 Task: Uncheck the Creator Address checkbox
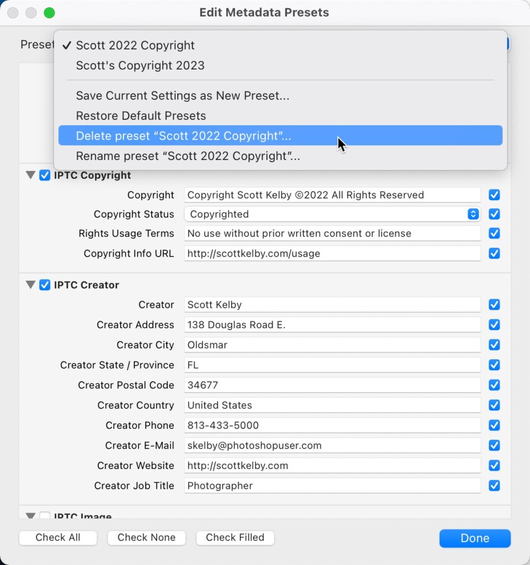(x=494, y=324)
